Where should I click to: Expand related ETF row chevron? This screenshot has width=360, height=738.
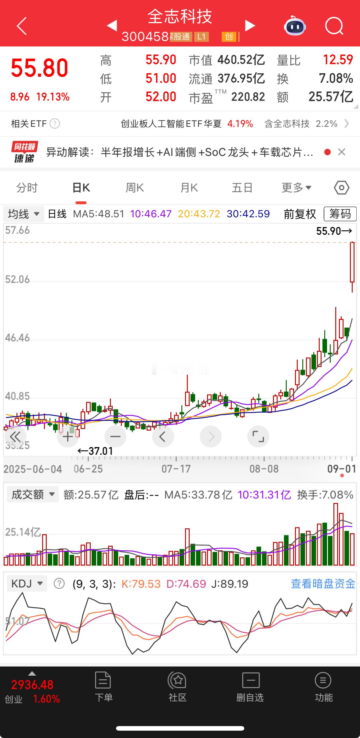347,124
